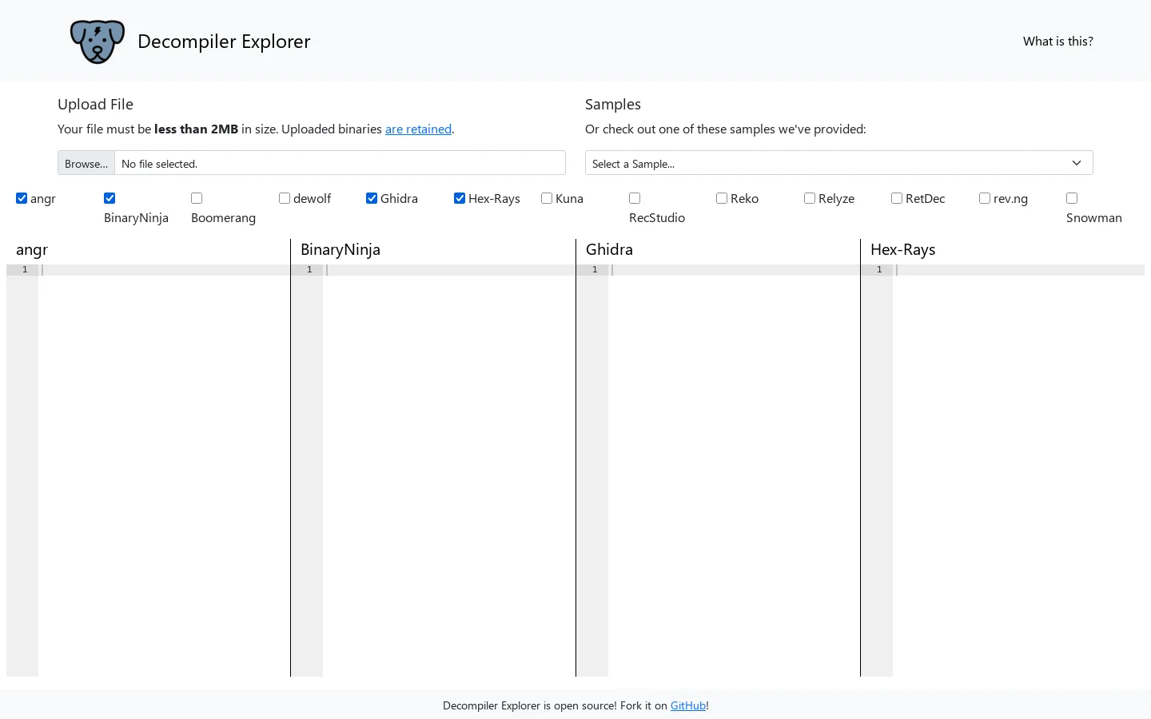Uncheck the angr decompiler checkbox
The image size is (1151, 719).
pyautogui.click(x=22, y=198)
